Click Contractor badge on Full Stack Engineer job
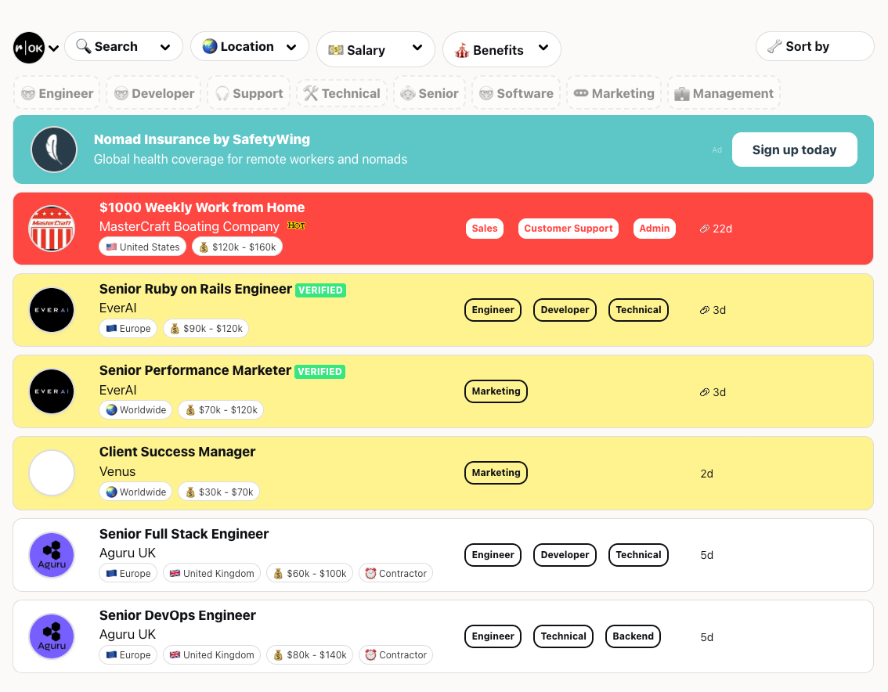 click(x=396, y=573)
